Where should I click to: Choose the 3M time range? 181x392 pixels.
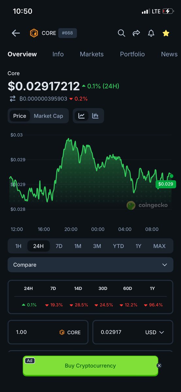click(x=97, y=246)
